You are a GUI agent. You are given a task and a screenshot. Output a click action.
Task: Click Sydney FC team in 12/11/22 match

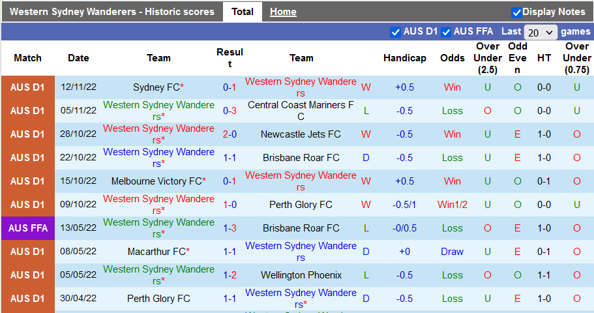point(156,87)
